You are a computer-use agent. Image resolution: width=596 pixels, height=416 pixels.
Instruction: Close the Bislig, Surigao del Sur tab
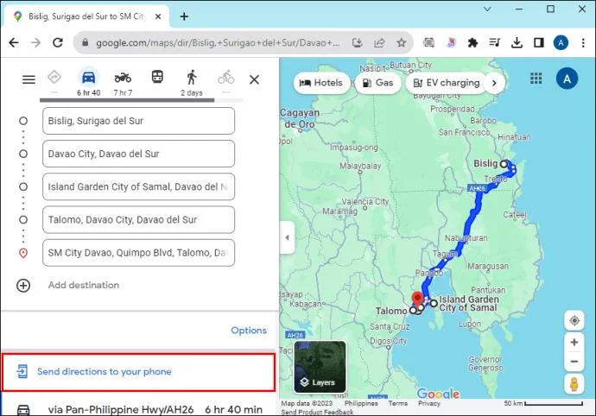tap(158, 16)
